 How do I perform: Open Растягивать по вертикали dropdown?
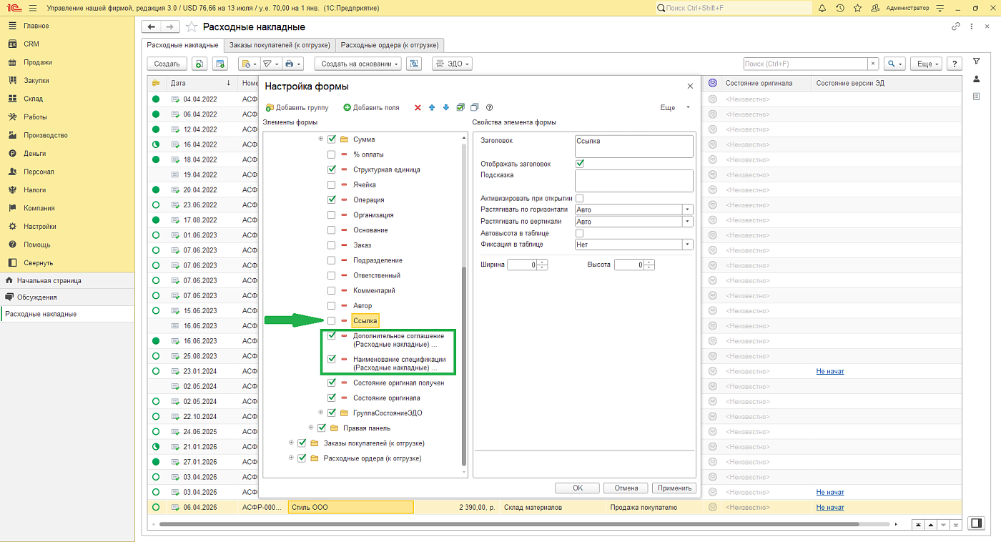point(688,222)
